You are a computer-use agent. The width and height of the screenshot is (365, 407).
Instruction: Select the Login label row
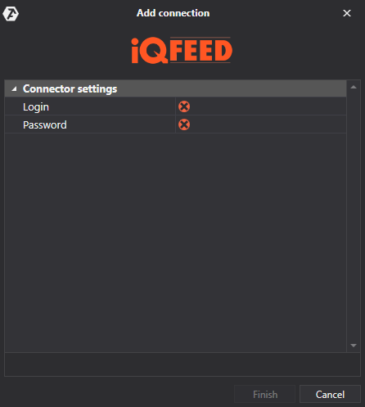coord(90,106)
